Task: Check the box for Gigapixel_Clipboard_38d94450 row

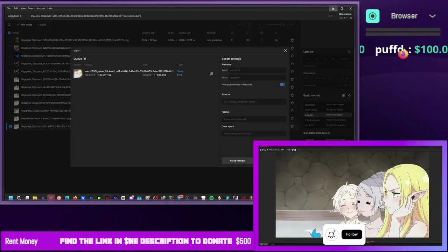Action: pos(10,111)
